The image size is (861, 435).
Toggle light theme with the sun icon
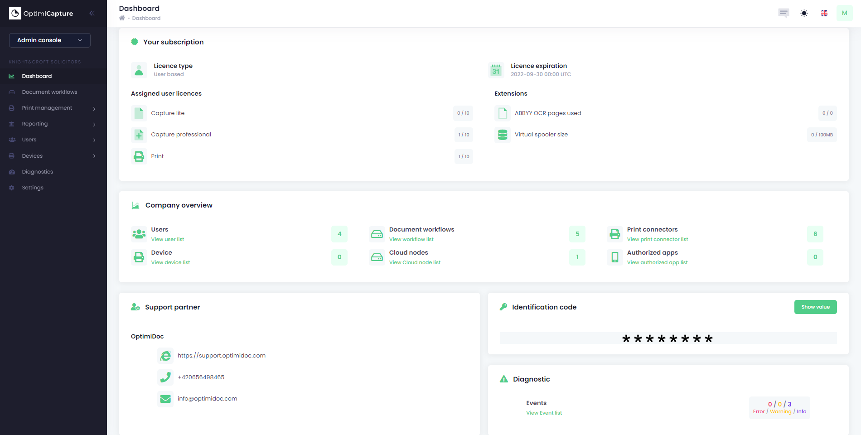coord(804,13)
